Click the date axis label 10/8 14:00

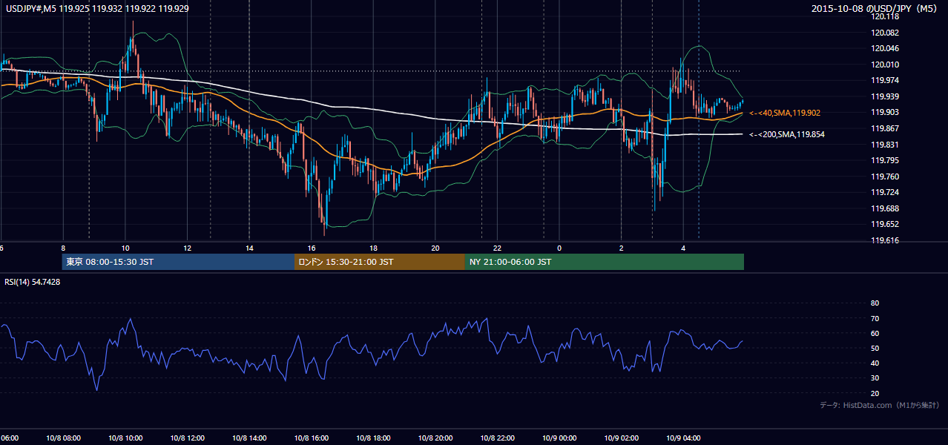[249, 438]
